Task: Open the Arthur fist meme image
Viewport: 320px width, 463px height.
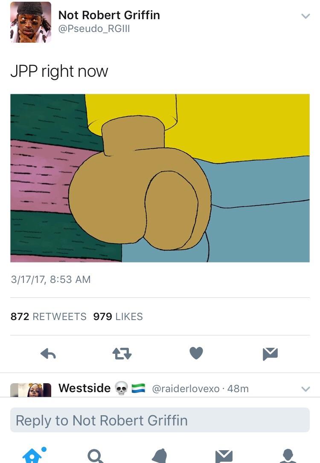Action: click(x=160, y=178)
